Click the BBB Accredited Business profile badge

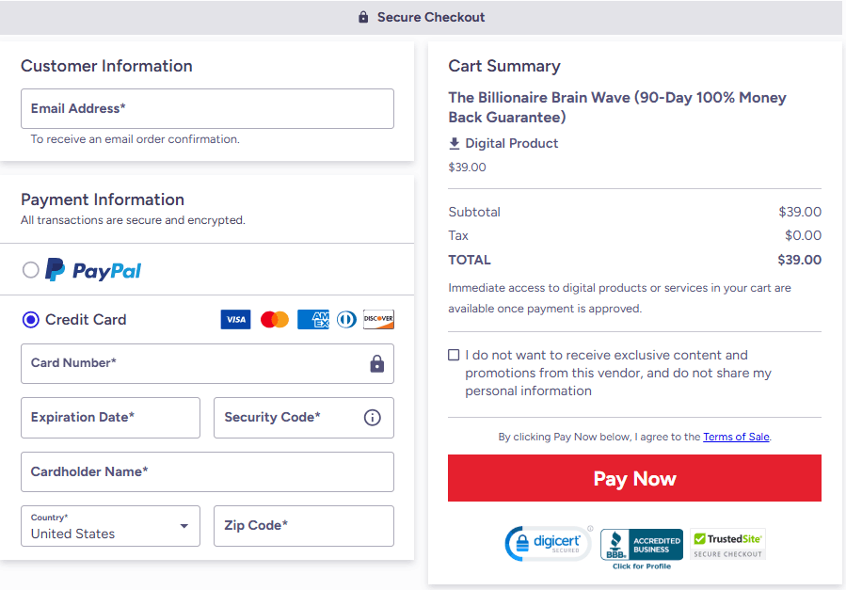pyautogui.click(x=641, y=544)
